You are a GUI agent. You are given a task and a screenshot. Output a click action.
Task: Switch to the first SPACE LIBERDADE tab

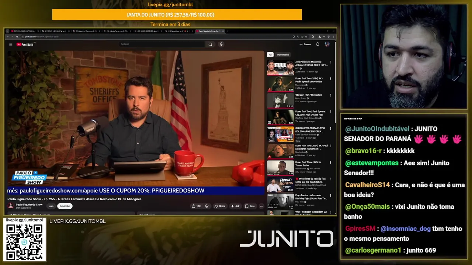tap(56, 31)
